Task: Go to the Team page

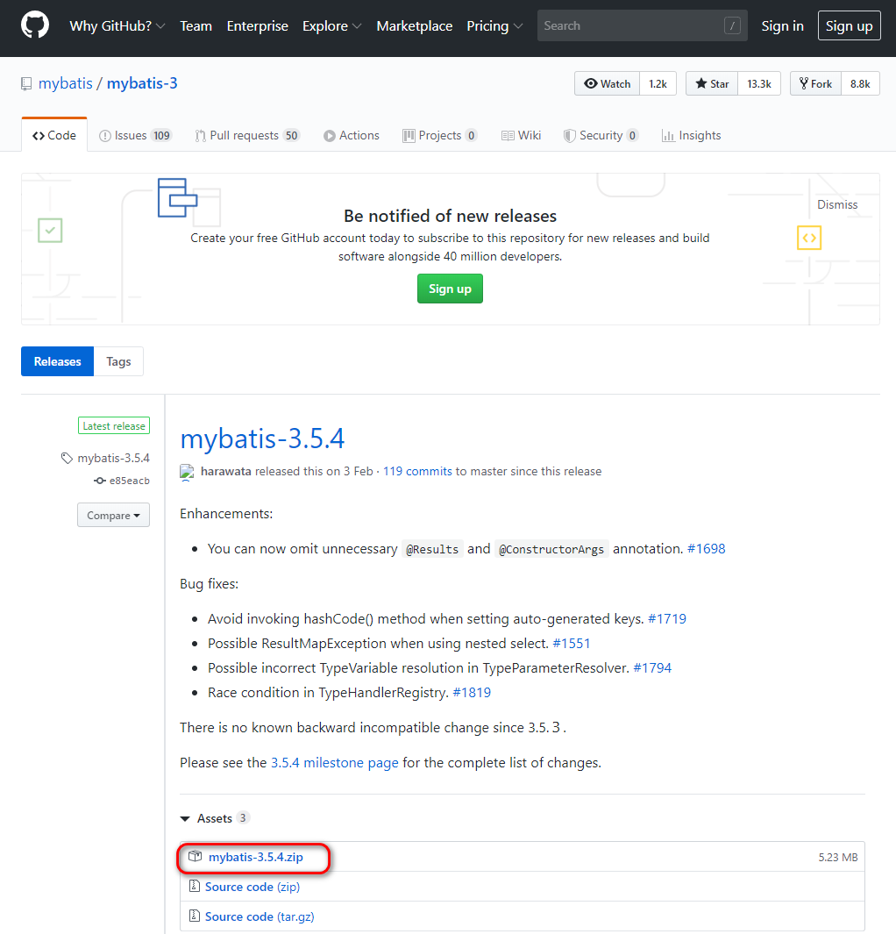Action: [196, 26]
